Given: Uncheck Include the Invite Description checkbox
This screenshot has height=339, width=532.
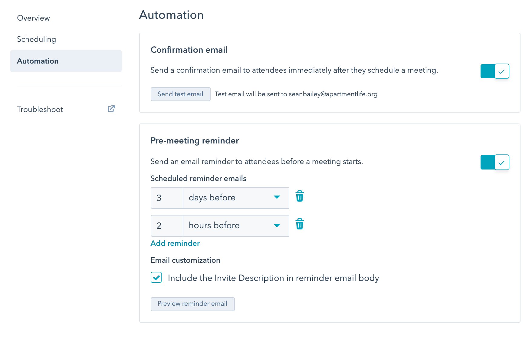Looking at the screenshot, I should [156, 277].
